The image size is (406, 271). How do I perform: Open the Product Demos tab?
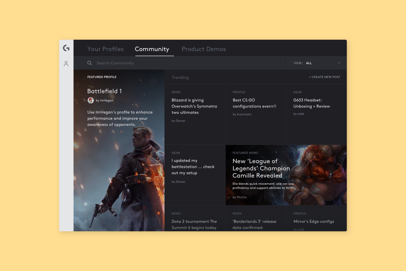[204, 49]
